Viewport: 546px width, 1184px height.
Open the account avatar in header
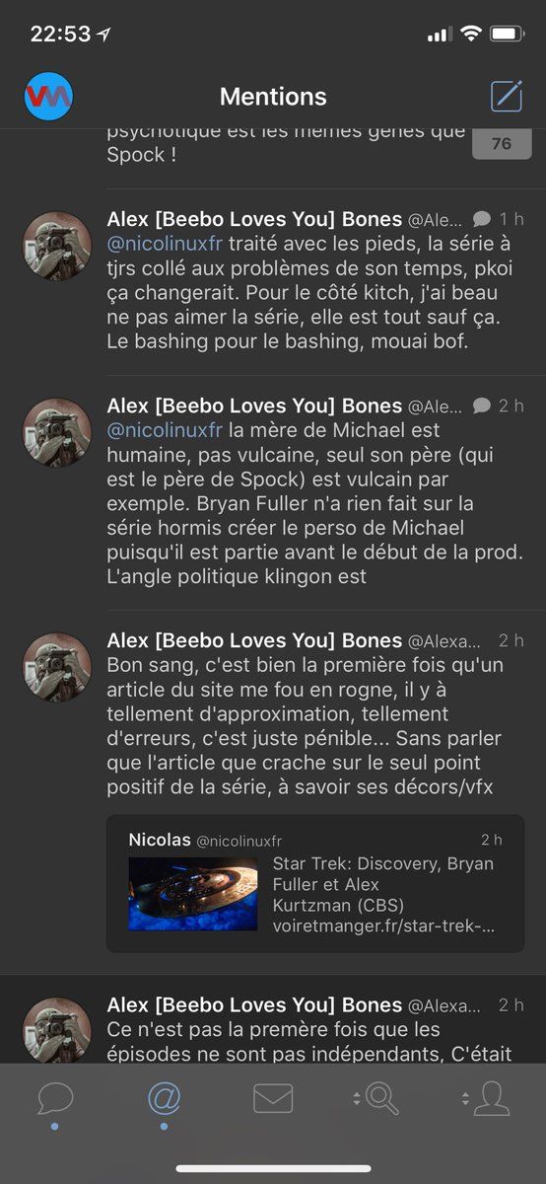48,97
